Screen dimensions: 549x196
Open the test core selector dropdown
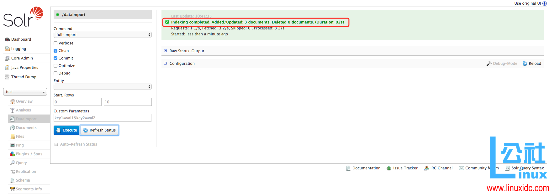click(25, 92)
